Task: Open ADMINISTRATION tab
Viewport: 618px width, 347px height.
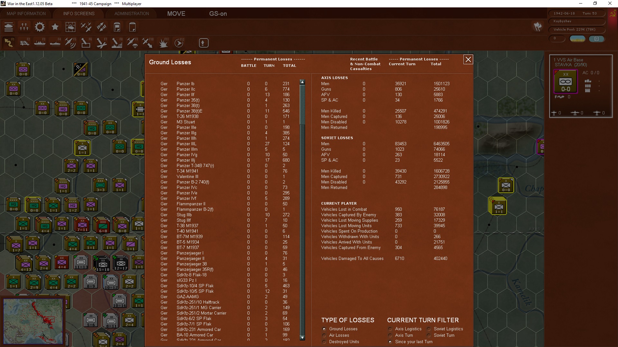Action: click(132, 13)
